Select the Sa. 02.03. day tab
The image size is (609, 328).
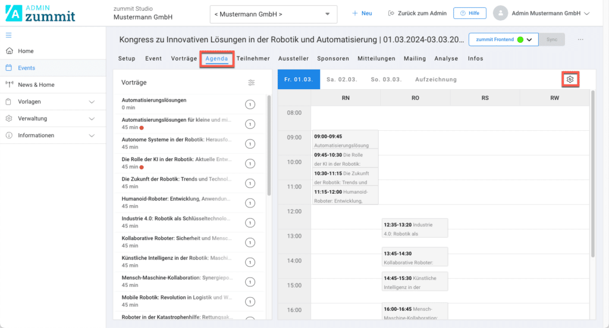pyautogui.click(x=341, y=79)
